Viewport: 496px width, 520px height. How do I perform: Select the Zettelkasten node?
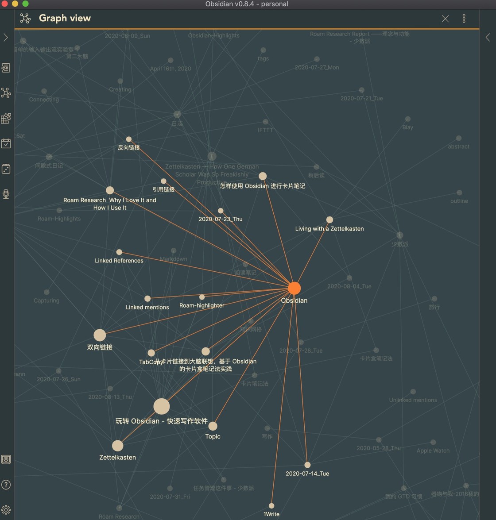pos(117,446)
